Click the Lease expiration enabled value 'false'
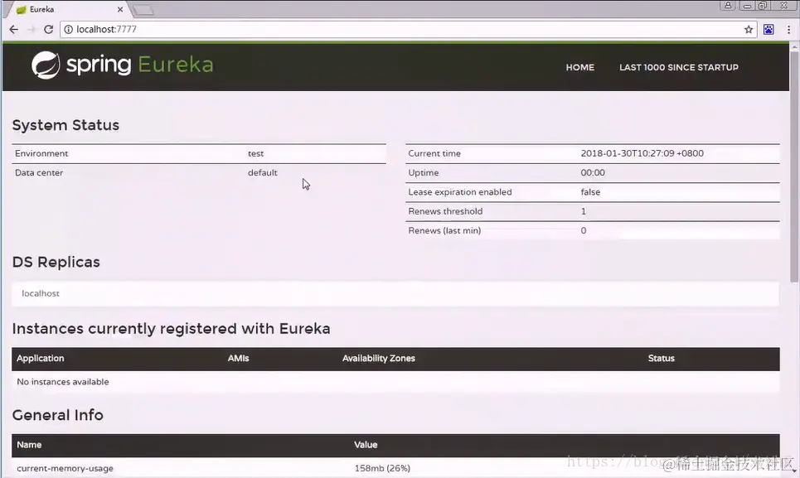This screenshot has width=800, height=478. pyautogui.click(x=590, y=192)
